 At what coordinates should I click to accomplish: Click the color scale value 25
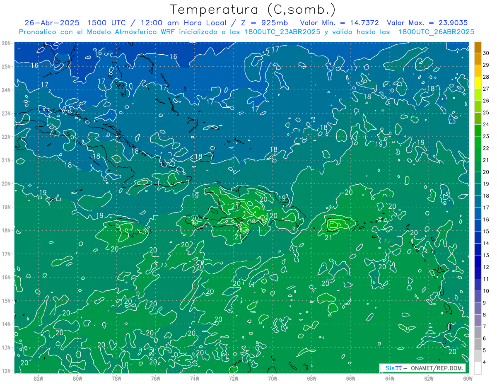[x=486, y=112]
